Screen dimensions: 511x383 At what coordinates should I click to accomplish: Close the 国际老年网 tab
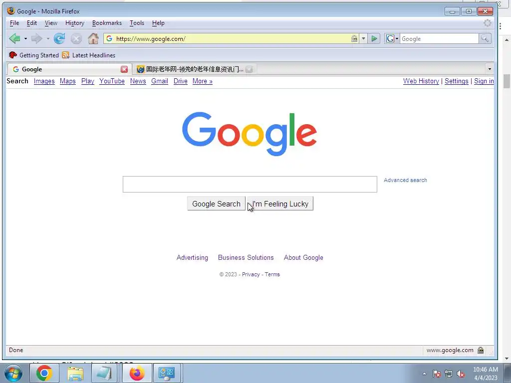coord(250,69)
